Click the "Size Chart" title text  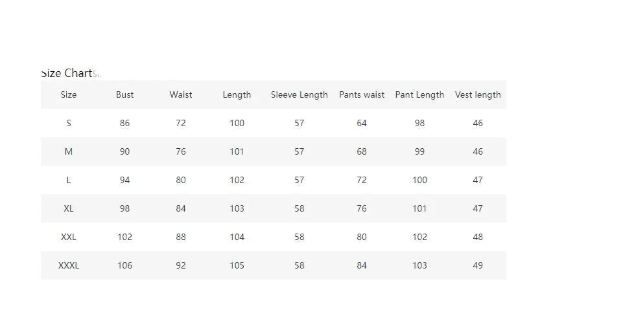[67, 73]
